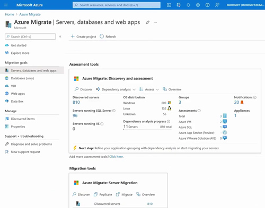This screenshot has height=208, width=265.
Task: Click the plus icon for Create project
Action: [73, 37]
